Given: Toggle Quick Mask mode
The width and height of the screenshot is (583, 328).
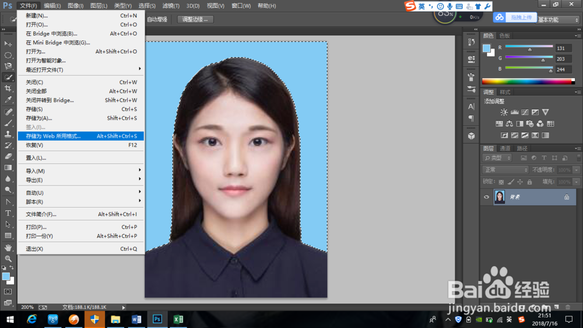Looking at the screenshot, I should point(8,291).
